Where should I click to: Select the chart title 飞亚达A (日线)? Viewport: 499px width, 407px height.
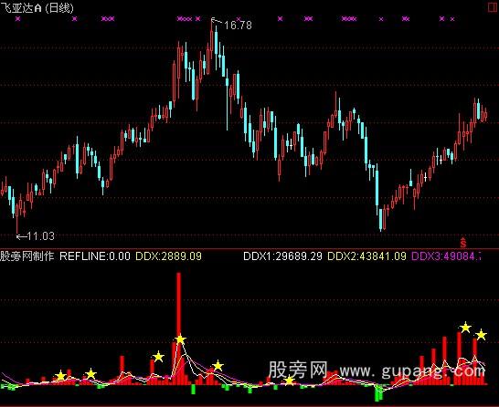pos(37,7)
